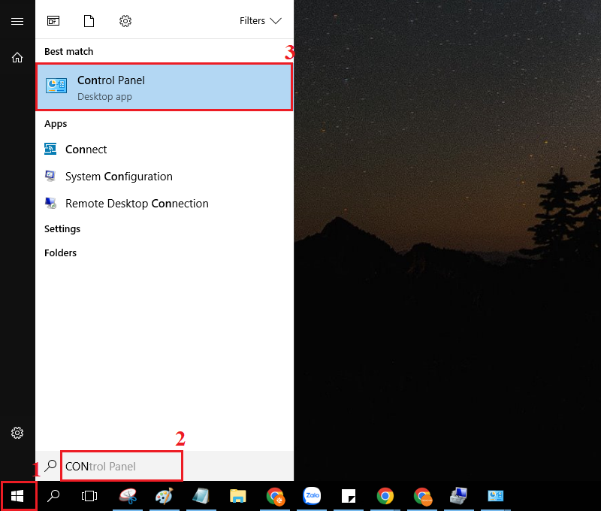Launch Zalo from the taskbar
This screenshot has width=601, height=511.
click(x=312, y=496)
